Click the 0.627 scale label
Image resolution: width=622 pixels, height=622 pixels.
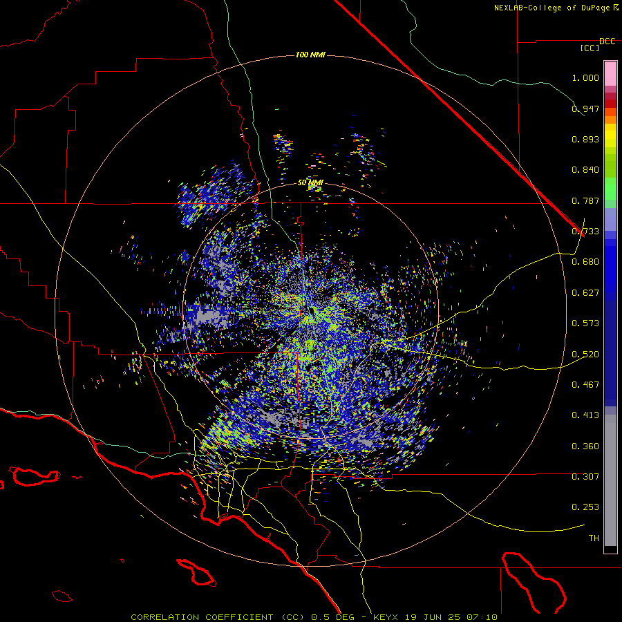(585, 293)
